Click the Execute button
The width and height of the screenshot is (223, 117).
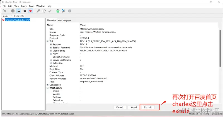(x=148, y=107)
